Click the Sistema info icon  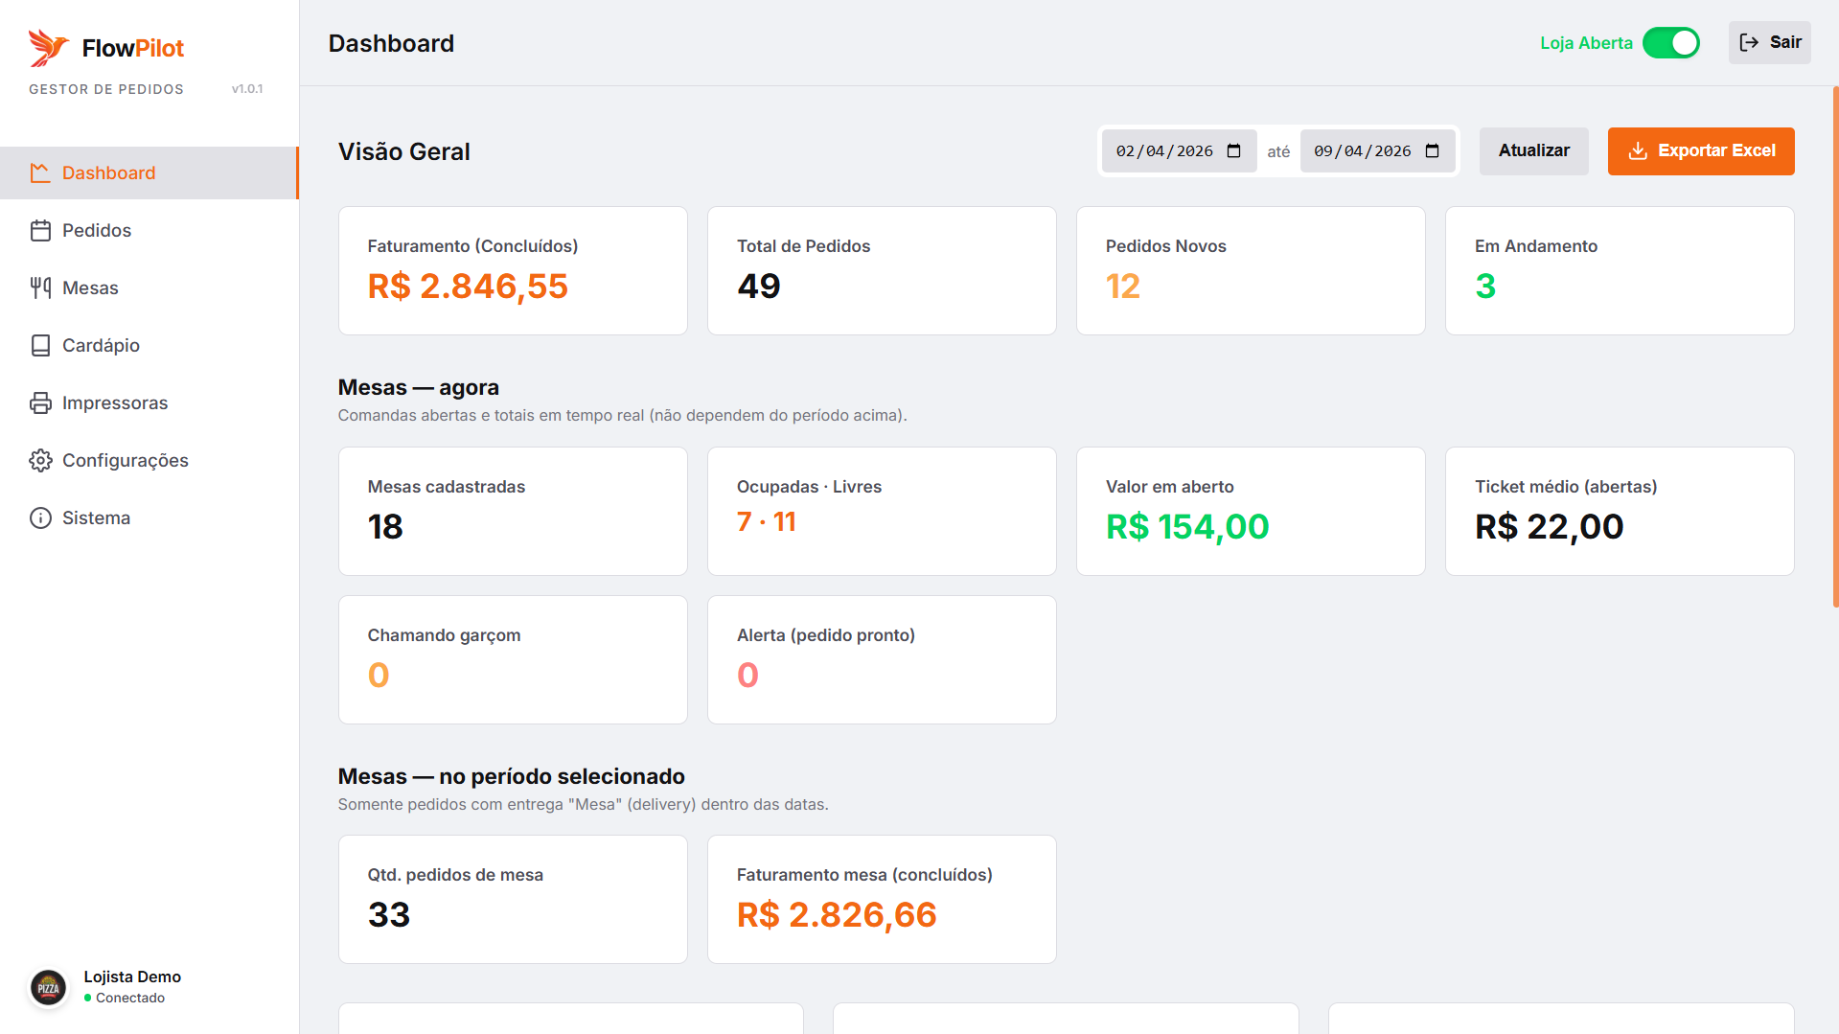40,518
